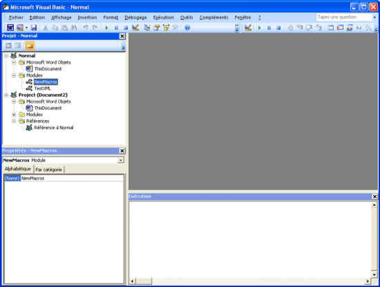Viewport: 380px width, 287px height.
Task: Click the Call Stack icon
Action: (x=368, y=28)
